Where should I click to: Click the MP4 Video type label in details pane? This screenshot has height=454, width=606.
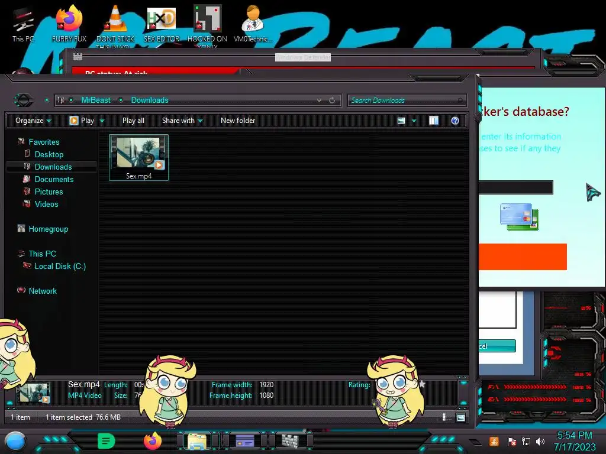85,395
